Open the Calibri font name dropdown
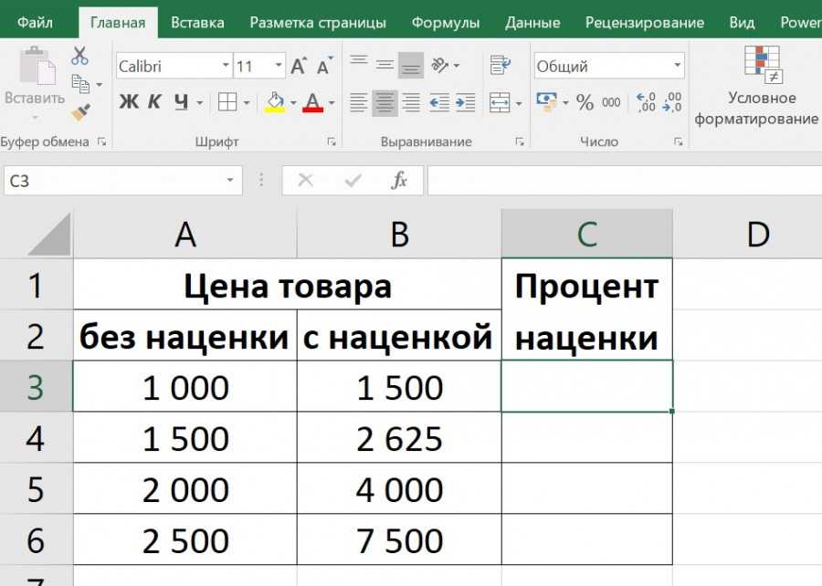This screenshot has width=822, height=586. coord(226,67)
